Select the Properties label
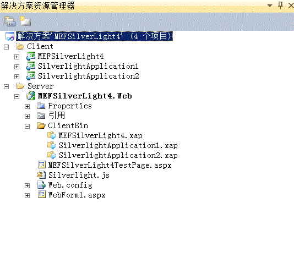The image size is (294, 263). click(x=70, y=106)
